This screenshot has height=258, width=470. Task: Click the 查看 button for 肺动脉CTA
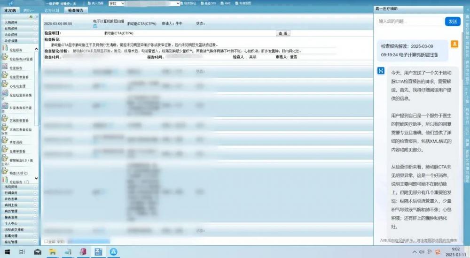pyautogui.click(x=282, y=33)
